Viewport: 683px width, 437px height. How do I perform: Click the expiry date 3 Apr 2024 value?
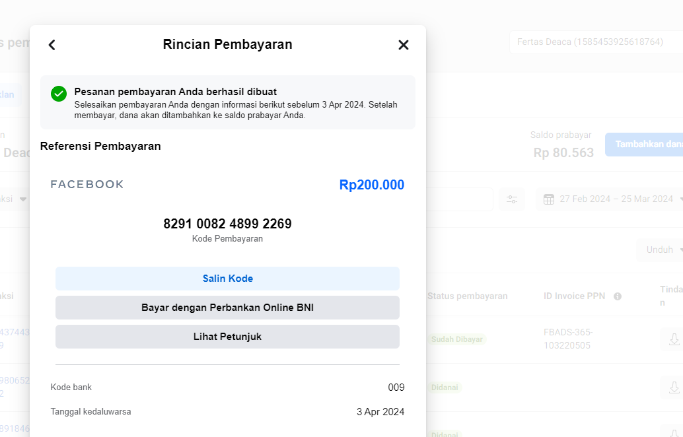click(x=380, y=412)
